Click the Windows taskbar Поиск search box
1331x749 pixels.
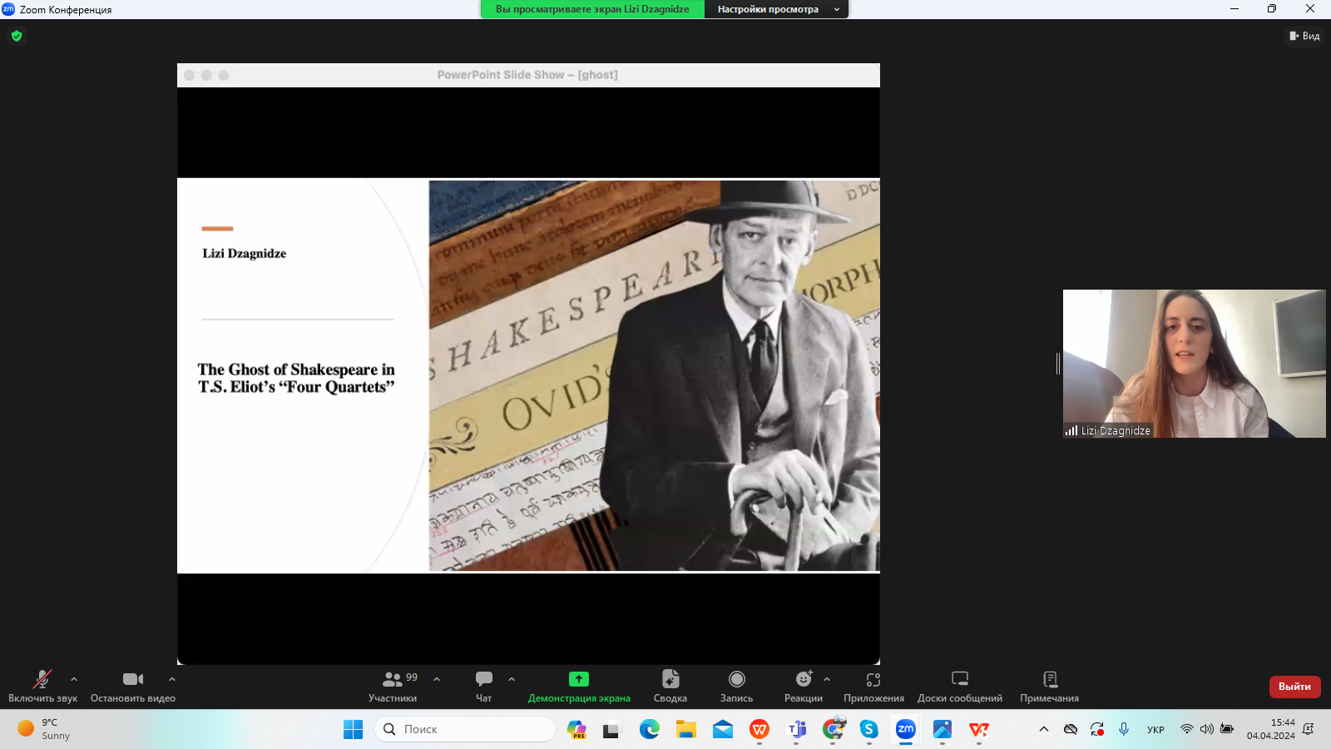click(466, 729)
